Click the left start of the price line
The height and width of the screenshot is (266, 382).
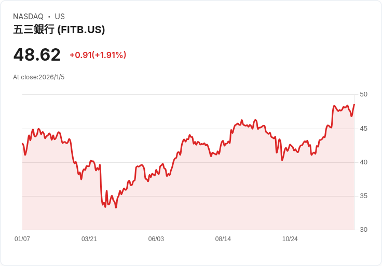[x=22, y=144]
